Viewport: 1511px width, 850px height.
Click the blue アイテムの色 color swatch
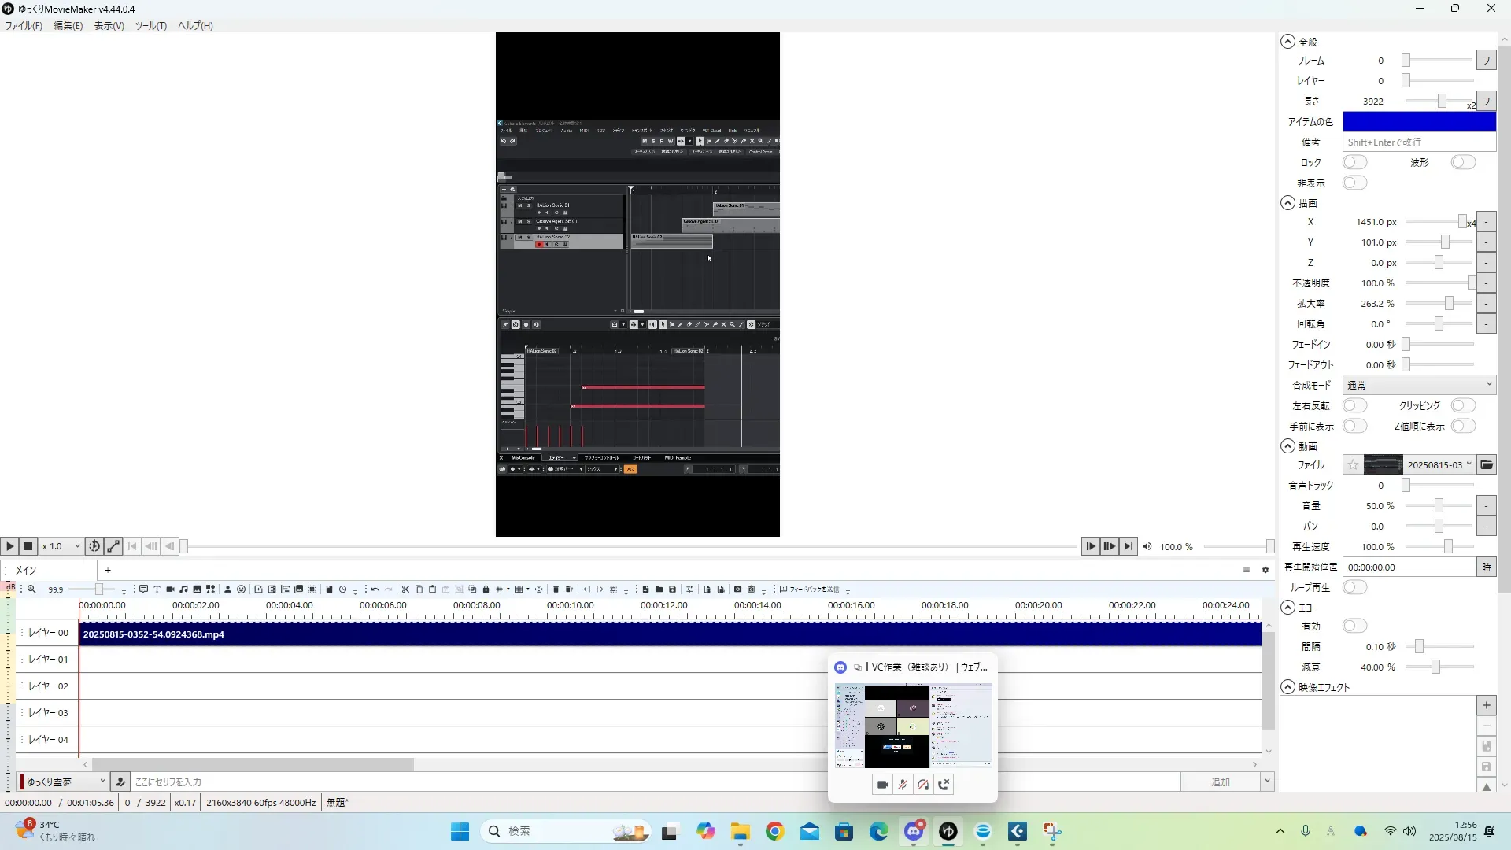1418,121
